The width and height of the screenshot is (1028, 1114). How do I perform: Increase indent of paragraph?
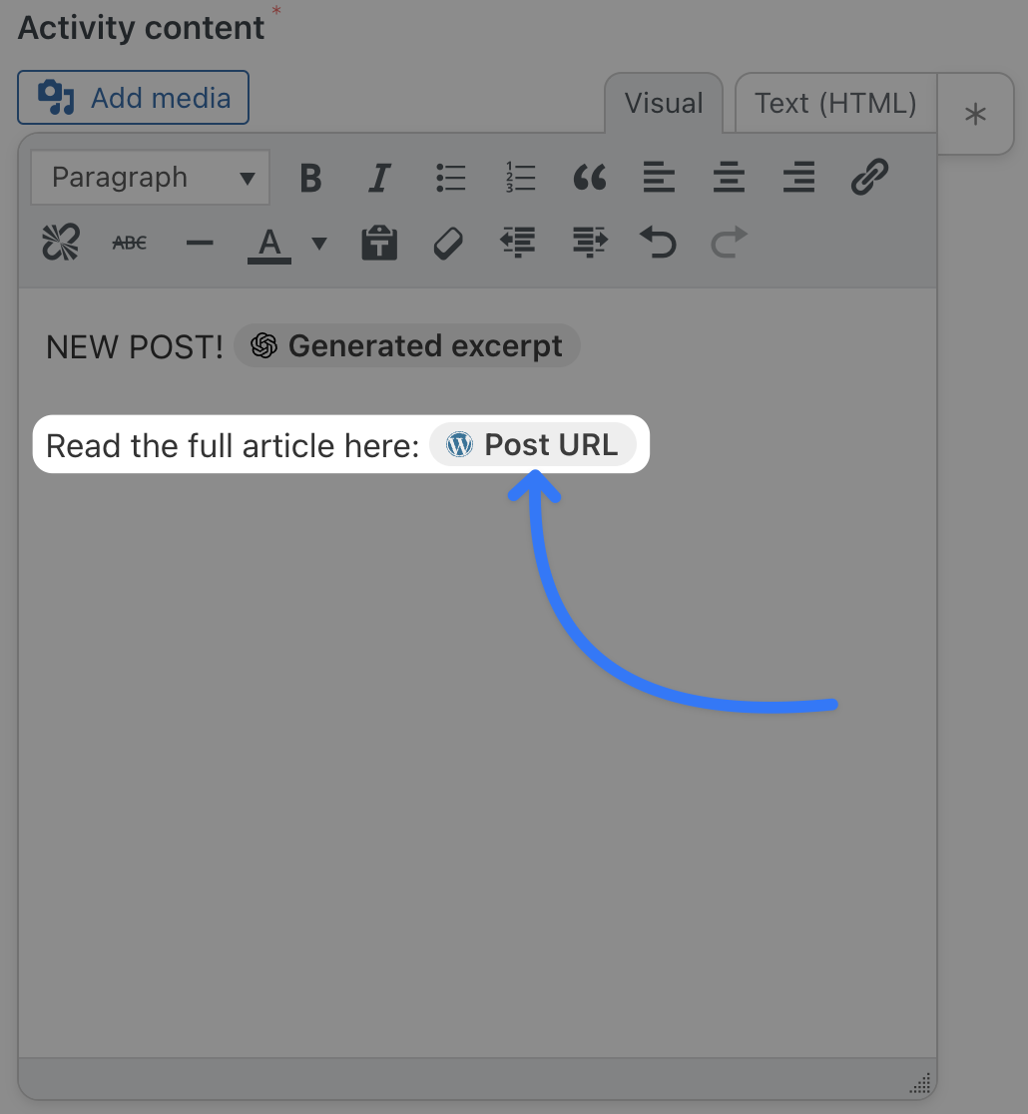coord(590,243)
